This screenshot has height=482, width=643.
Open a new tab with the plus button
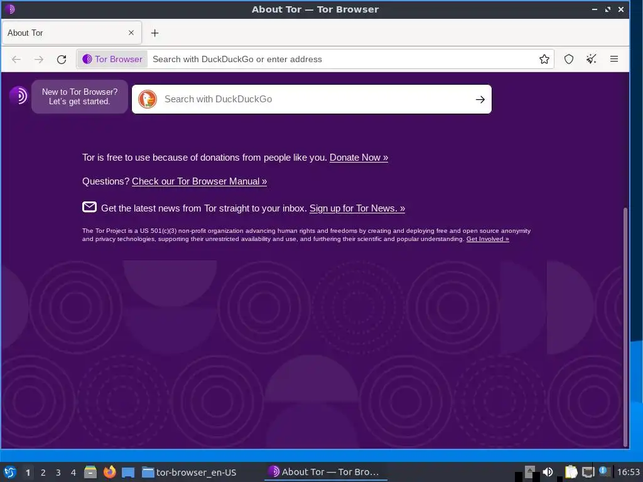(x=154, y=33)
